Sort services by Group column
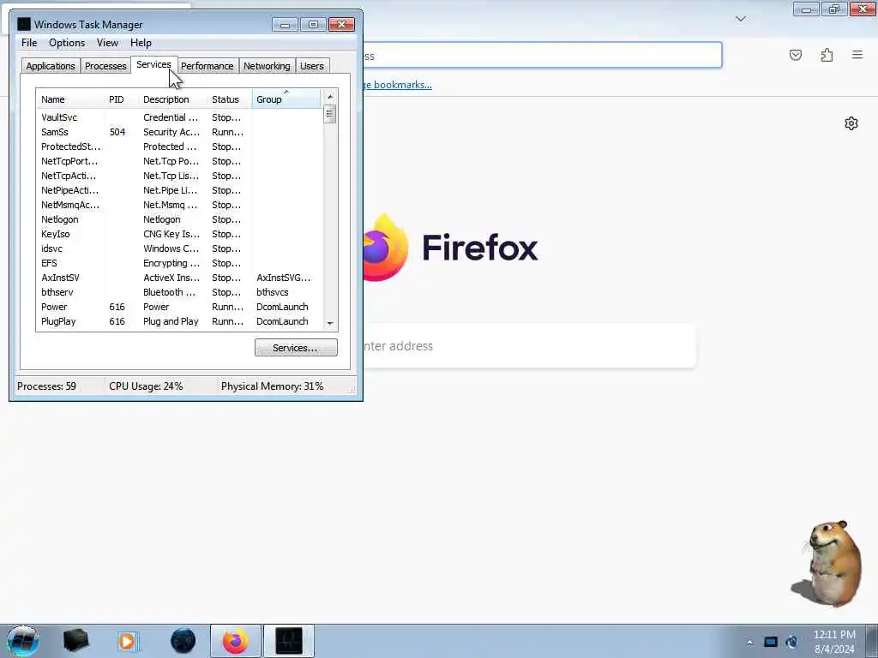The image size is (878, 658). [286, 99]
